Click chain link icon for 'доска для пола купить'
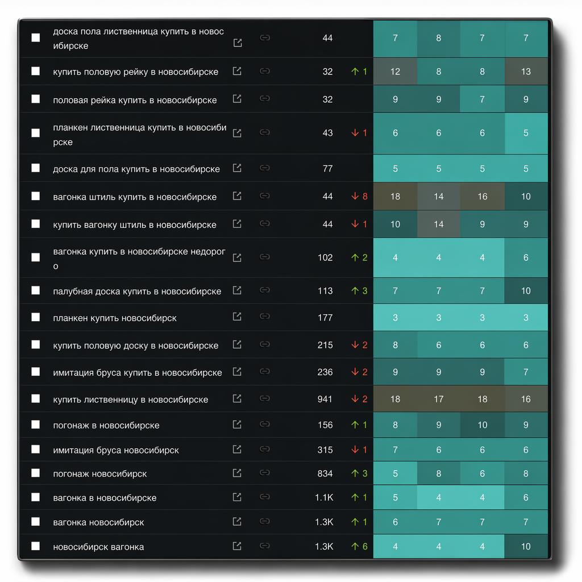This screenshot has height=582, width=582. click(265, 168)
